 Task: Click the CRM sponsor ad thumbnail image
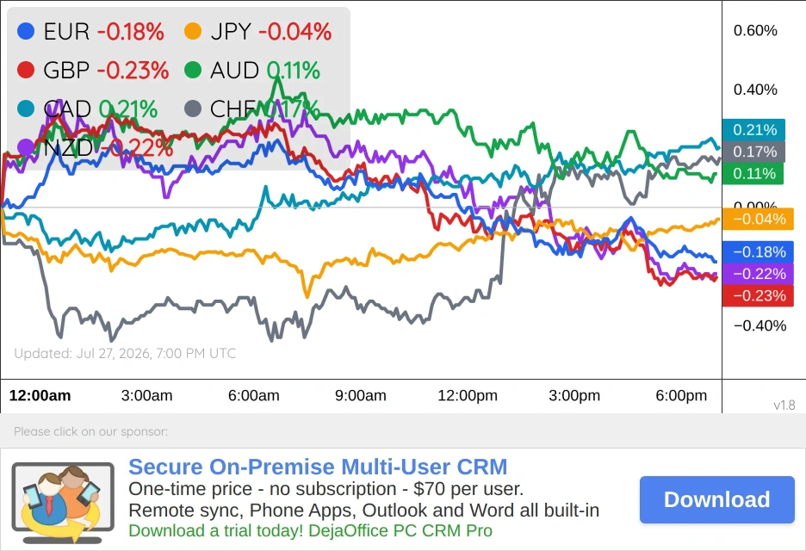(x=63, y=503)
